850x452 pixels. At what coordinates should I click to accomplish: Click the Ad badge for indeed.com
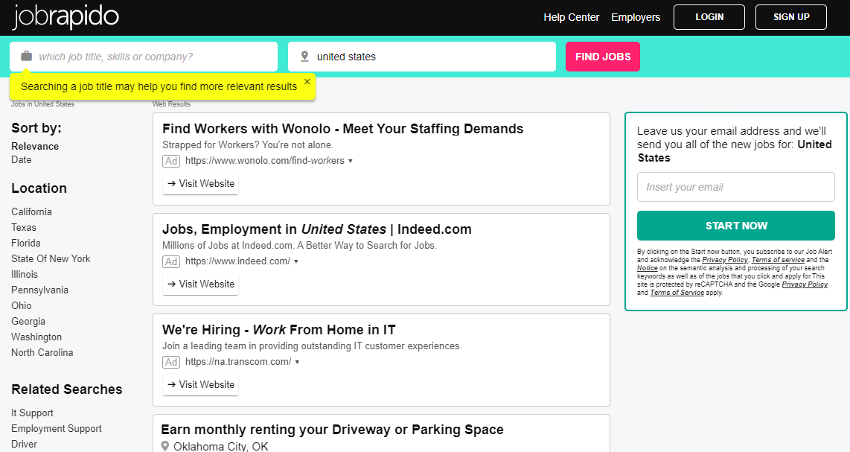pos(171,261)
